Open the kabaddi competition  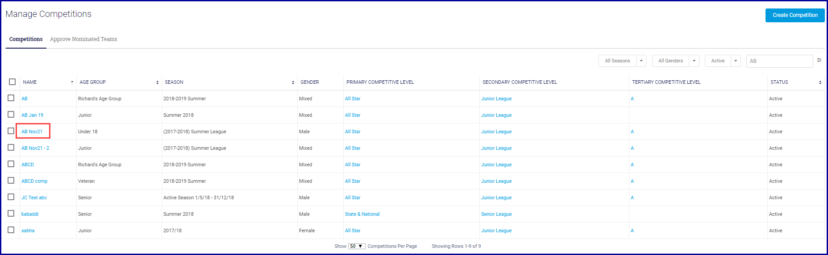coord(30,214)
